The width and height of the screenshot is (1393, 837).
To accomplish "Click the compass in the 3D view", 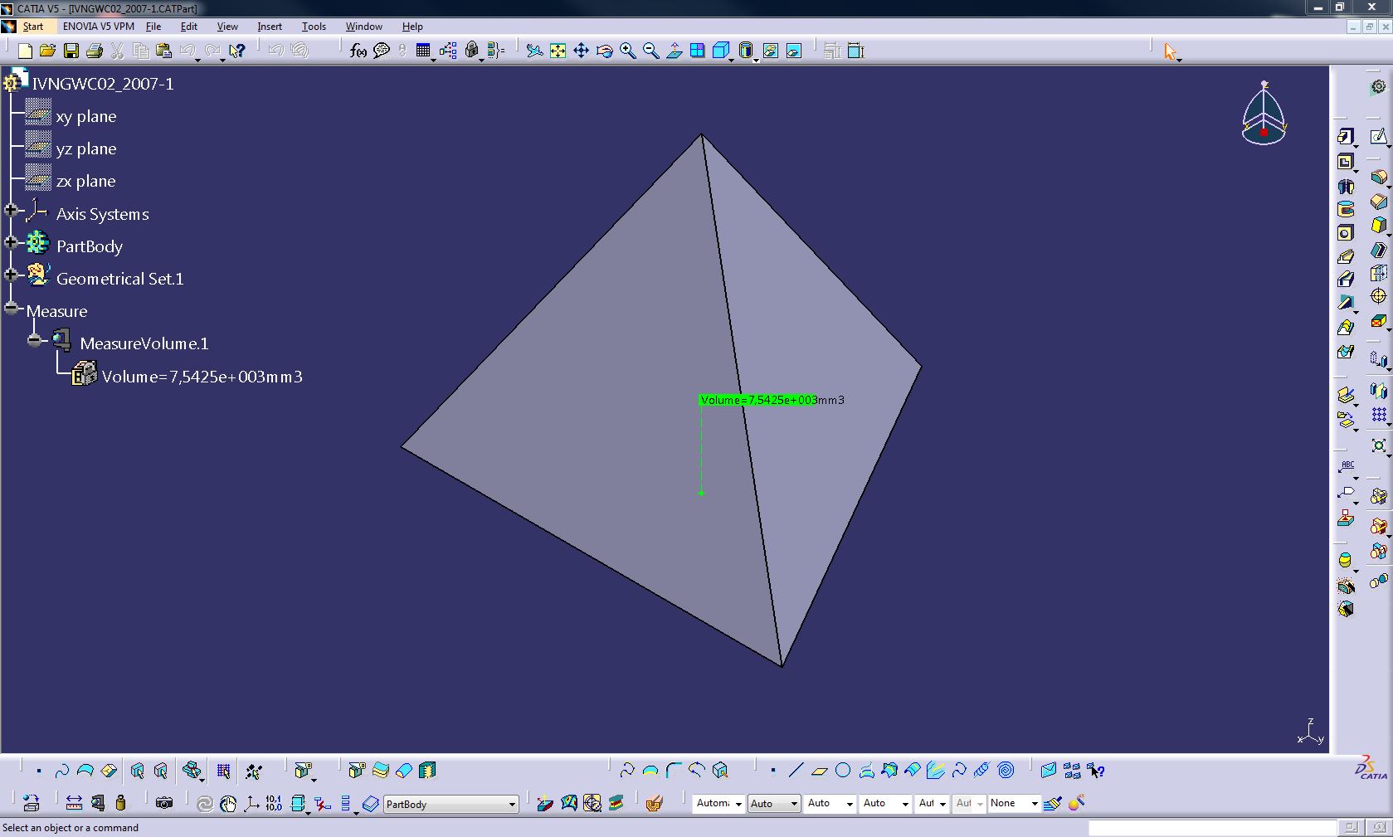I will 1264,114.
